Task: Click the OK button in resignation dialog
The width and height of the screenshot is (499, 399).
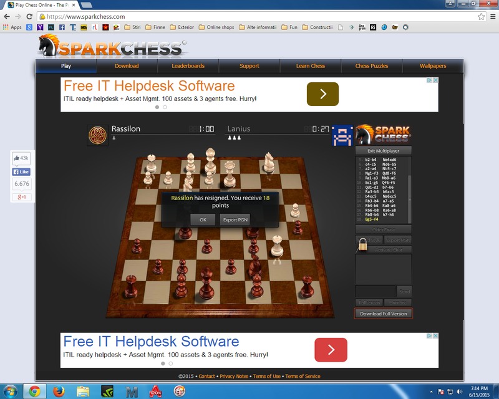Action: click(203, 219)
